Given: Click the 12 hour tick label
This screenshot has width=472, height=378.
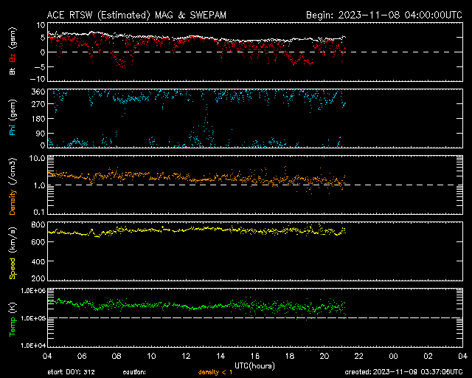Looking at the screenshot, I should [186, 355].
